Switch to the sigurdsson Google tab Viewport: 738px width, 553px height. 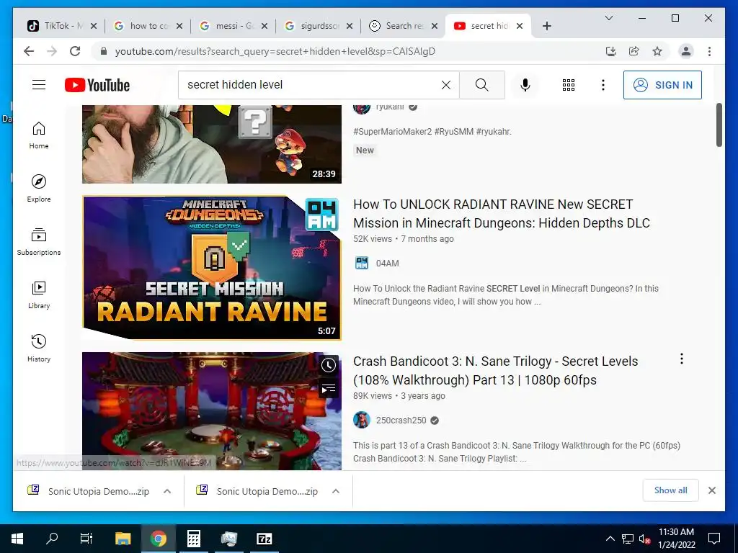[x=318, y=26]
